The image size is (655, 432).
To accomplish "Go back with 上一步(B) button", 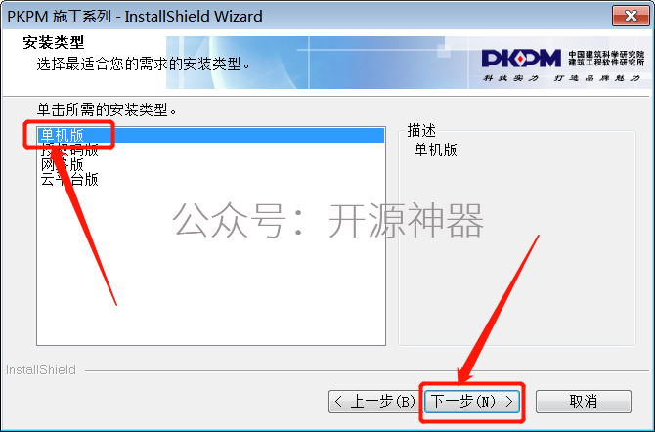I will (375, 402).
